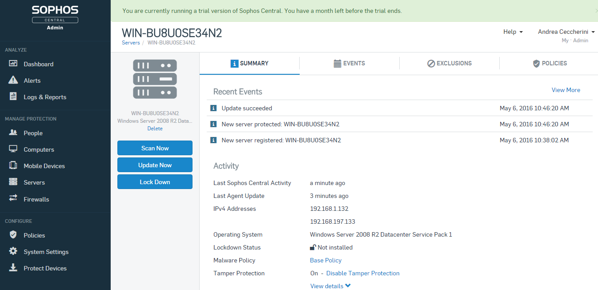Click the 3 minutes ago value
Viewport: 598px width, 290px height.
(x=329, y=196)
